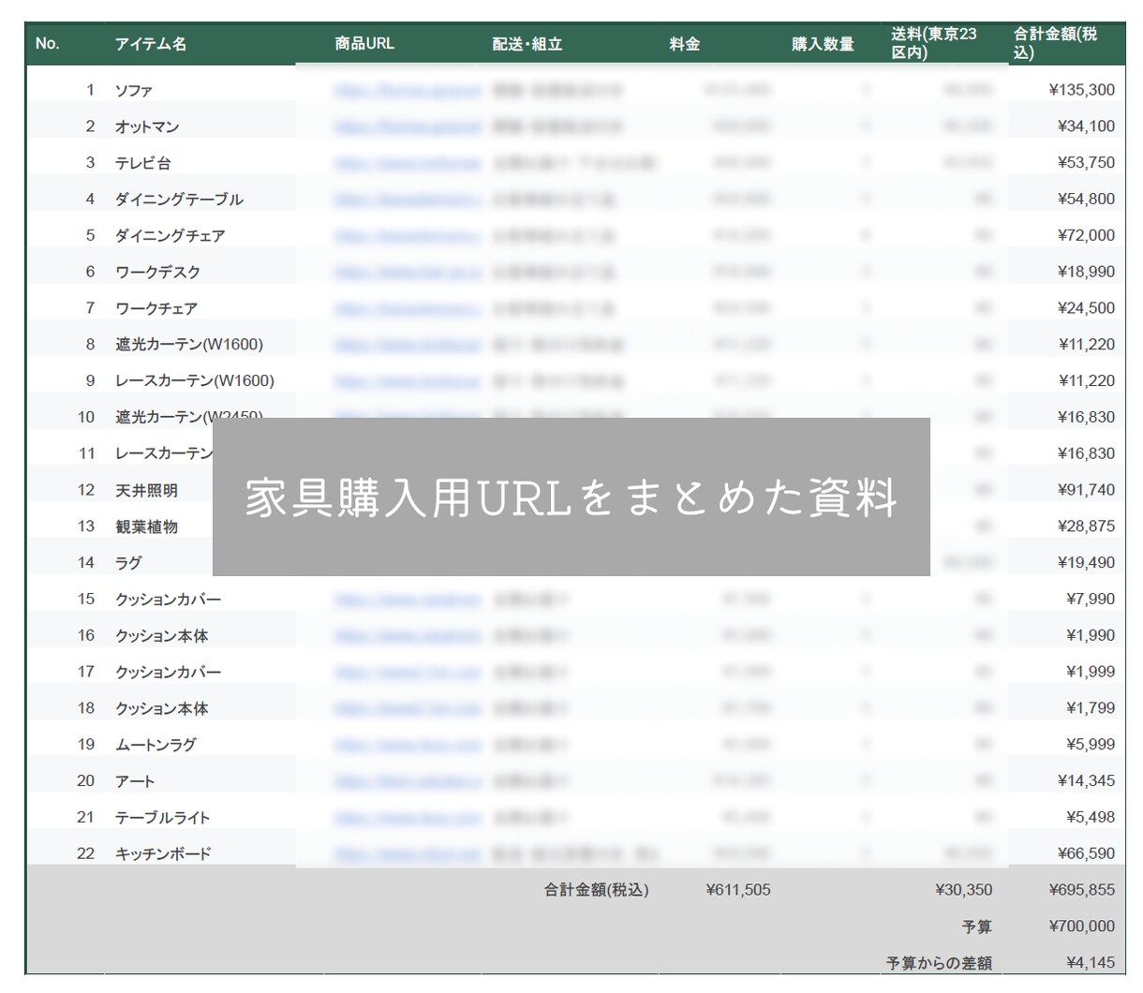Image resolution: width=1143 pixels, height=993 pixels.
Task: Select the 遮光カーテン(W1600) item cell
Action: coord(189,345)
